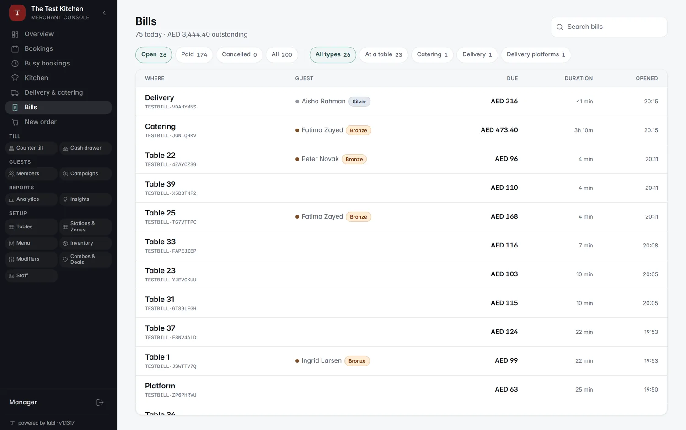Click the Inventory box icon
The image size is (686, 430).
pyautogui.click(x=65, y=243)
